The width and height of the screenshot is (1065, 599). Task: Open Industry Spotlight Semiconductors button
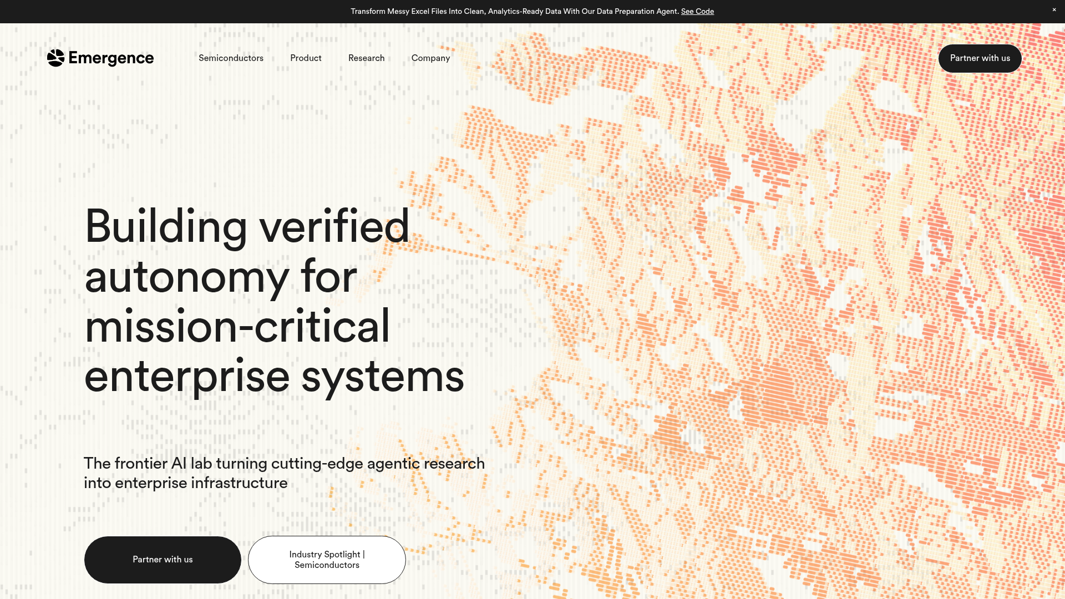(x=327, y=560)
